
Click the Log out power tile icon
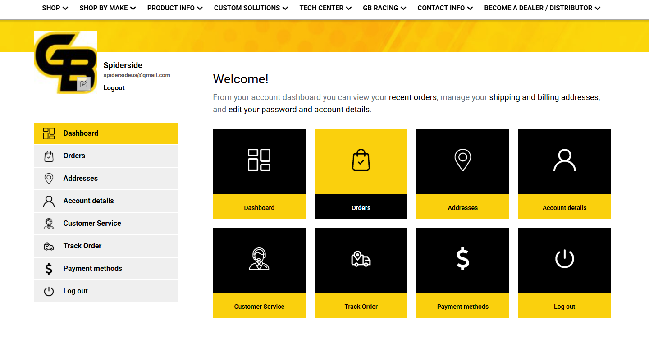click(564, 259)
